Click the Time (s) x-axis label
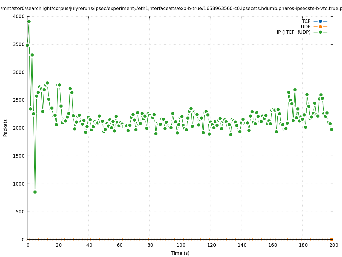 180,253
